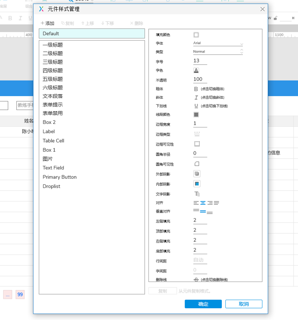Click the 复制 copy-format button
The image size is (298, 320).
click(x=163, y=291)
